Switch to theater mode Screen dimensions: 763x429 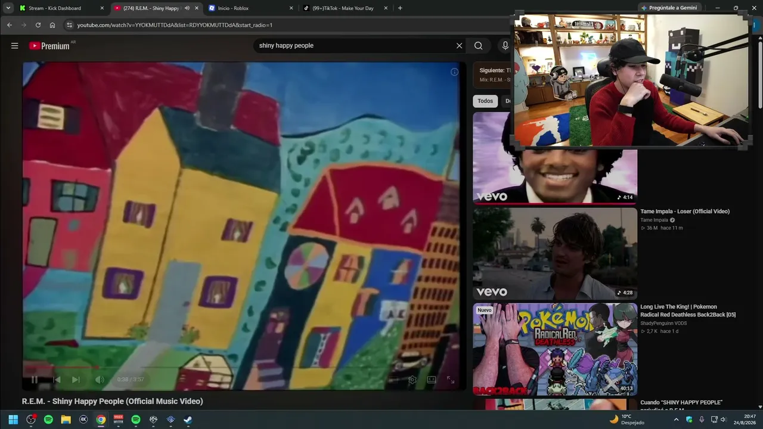[432, 380]
